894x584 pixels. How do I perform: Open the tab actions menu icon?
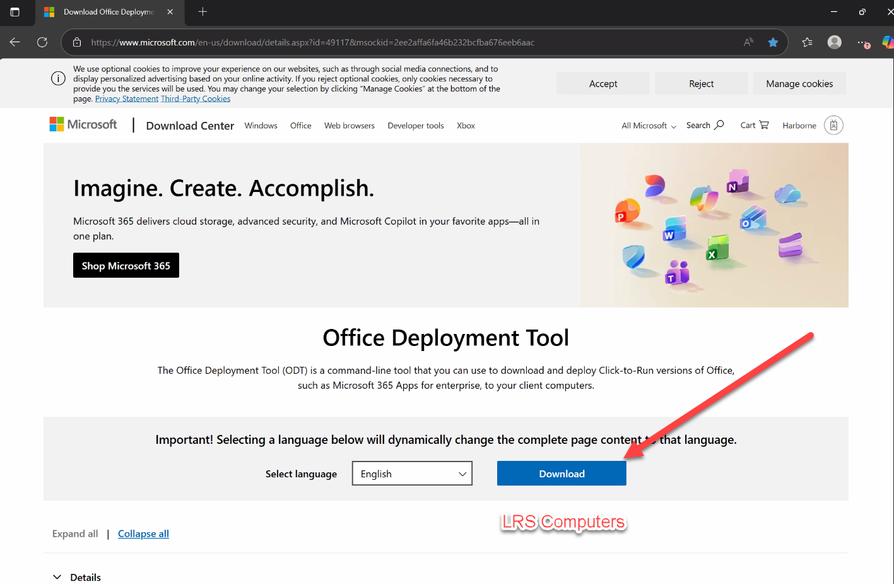click(x=15, y=12)
